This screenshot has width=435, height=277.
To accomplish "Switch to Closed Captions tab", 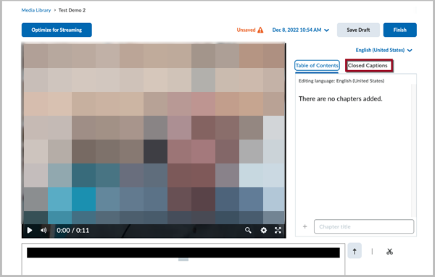I will tap(368, 66).
